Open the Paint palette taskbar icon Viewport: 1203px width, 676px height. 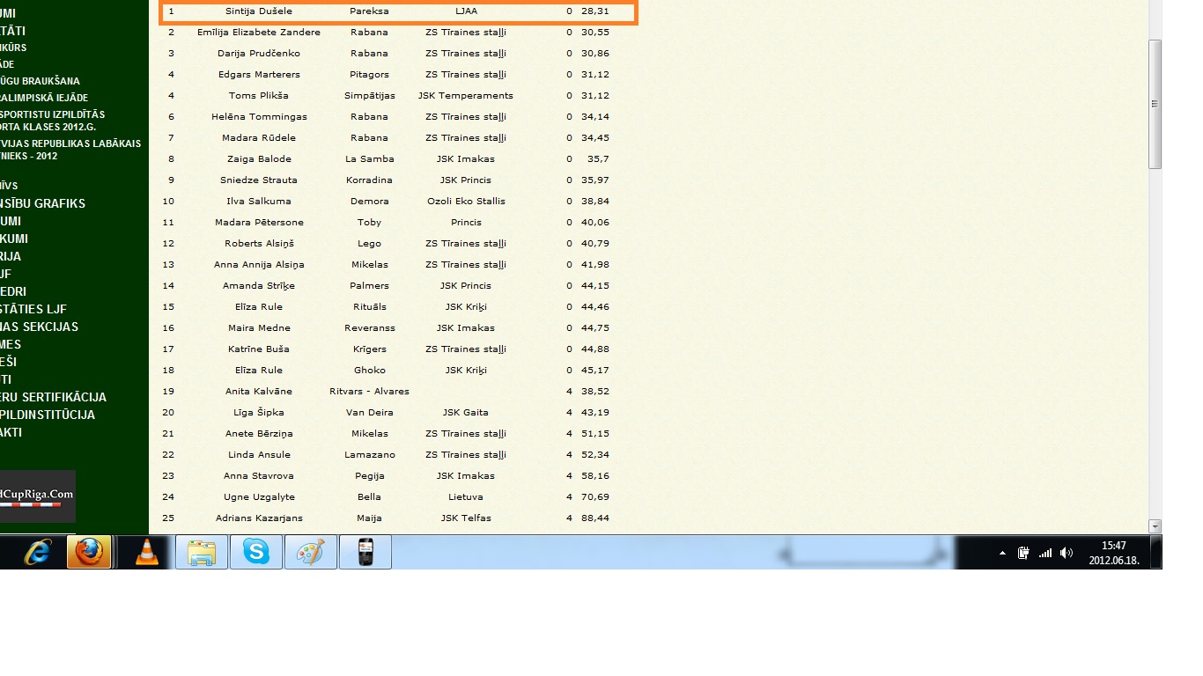click(311, 553)
